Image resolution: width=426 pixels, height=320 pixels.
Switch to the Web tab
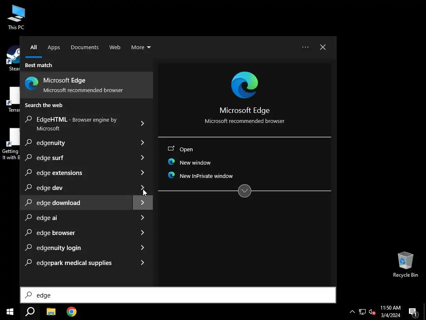pos(115,47)
